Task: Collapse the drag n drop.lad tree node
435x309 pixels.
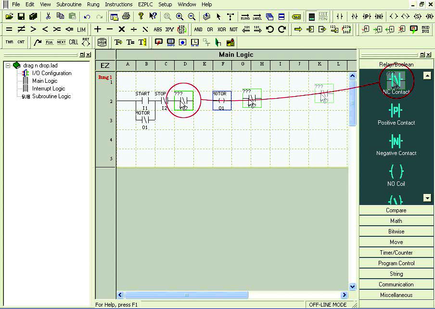Action: pyautogui.click(x=8, y=65)
